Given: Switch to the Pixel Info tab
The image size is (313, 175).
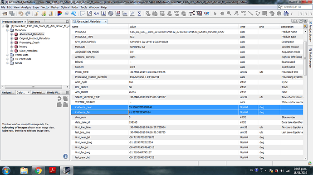Looking at the screenshot, I should 34,22.
